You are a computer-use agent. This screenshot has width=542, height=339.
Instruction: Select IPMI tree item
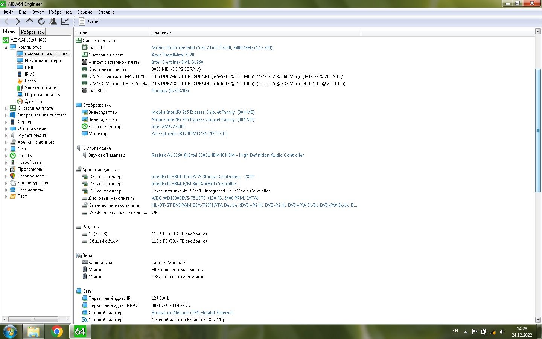click(29, 74)
